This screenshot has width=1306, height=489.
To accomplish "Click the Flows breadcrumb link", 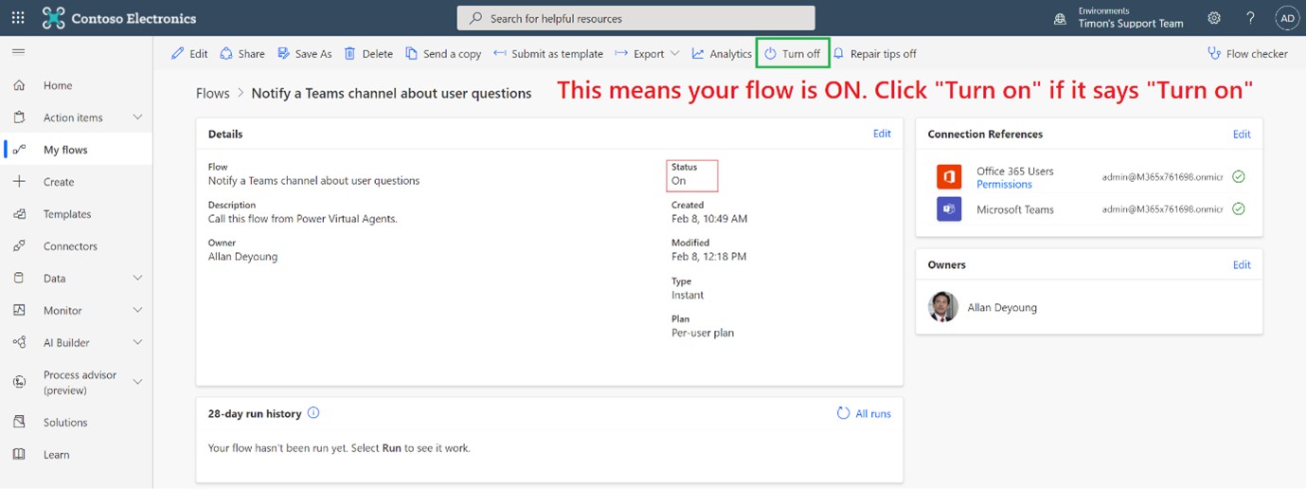I will [x=213, y=93].
